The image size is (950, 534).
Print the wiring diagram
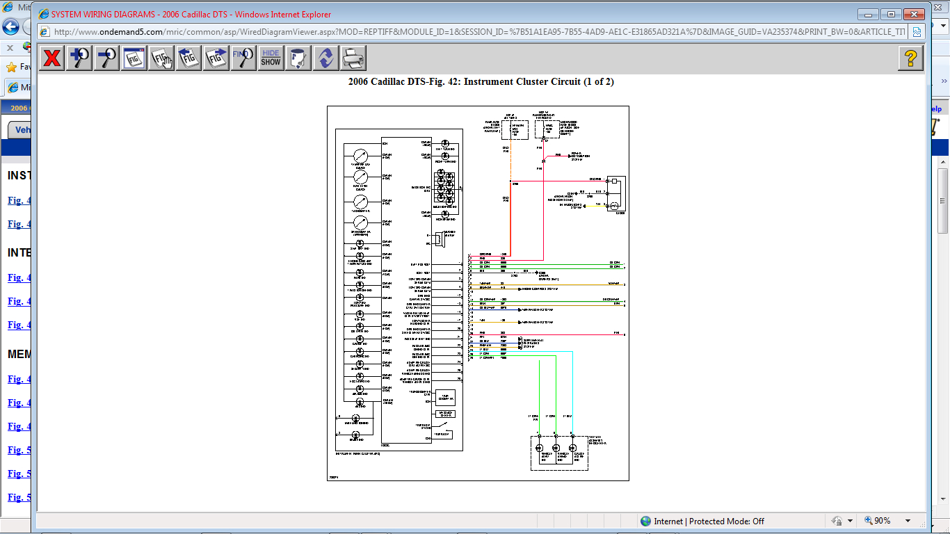click(x=353, y=58)
